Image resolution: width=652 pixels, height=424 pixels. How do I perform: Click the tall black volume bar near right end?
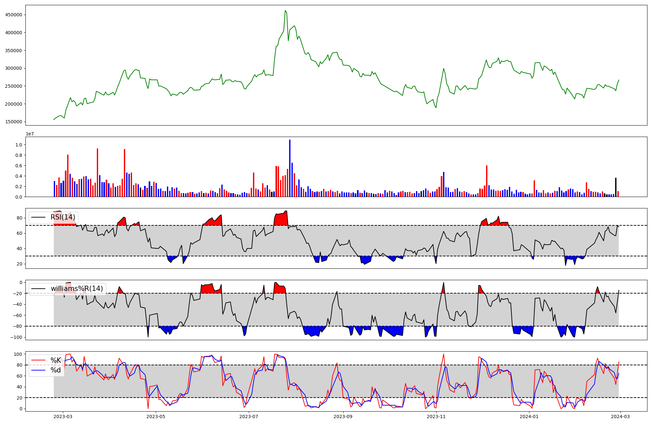click(616, 187)
